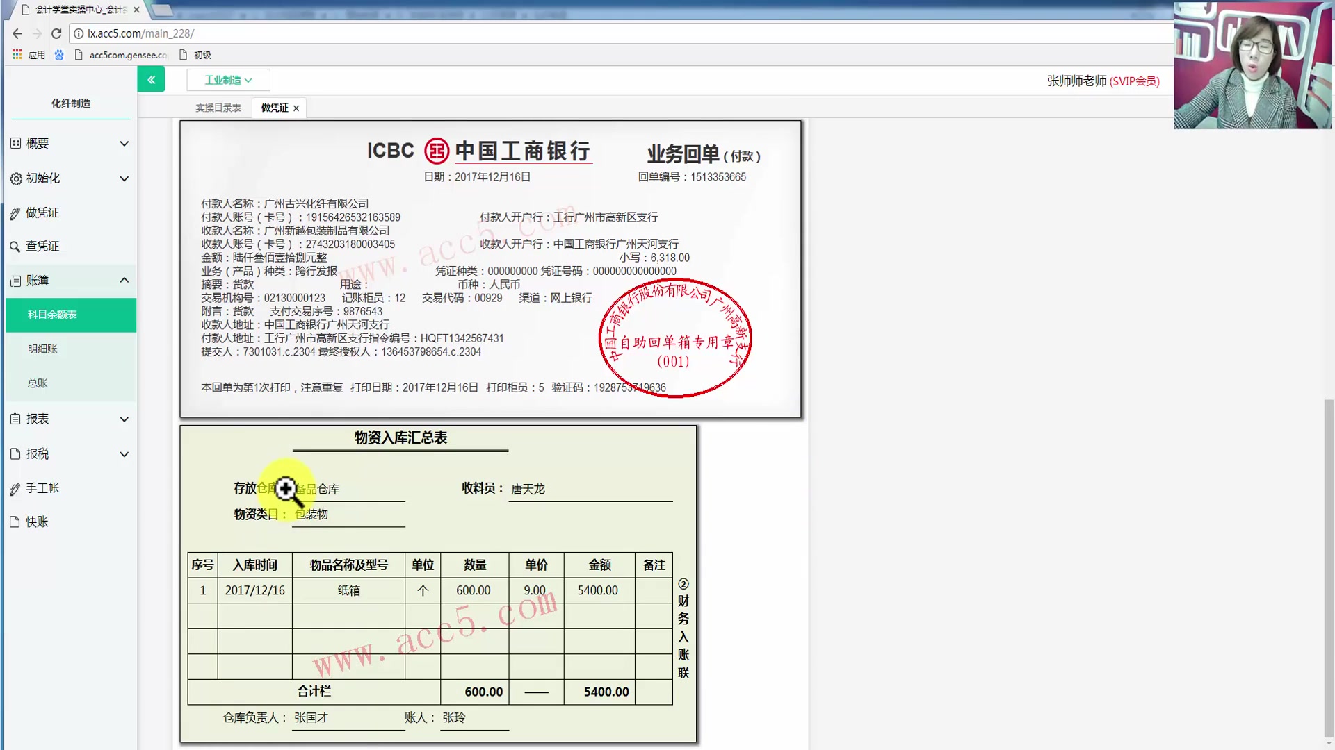
Task: Open 快账 from the sidebar
Action: point(15,522)
